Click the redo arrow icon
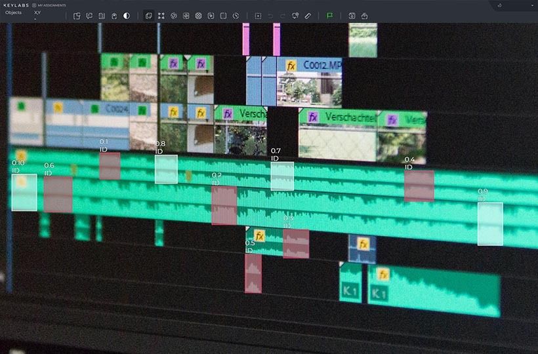This screenshot has width=538, height=354. coord(283,16)
